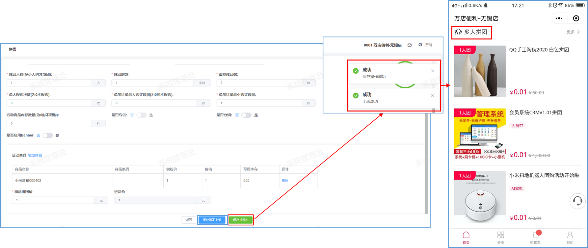This screenshot has width=588, height=248.
Task: Enable the 是否启用Banner switch
Action: [x=48, y=136]
